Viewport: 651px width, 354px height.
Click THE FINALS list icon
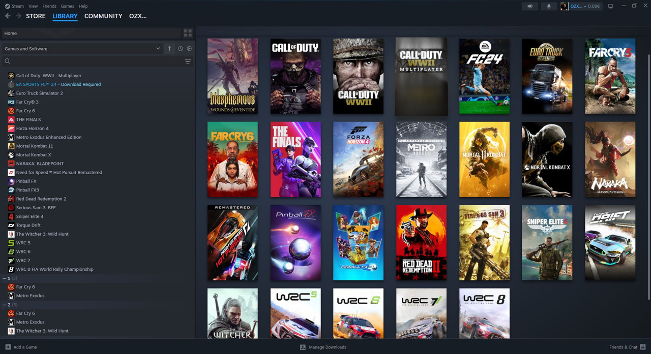[11, 120]
